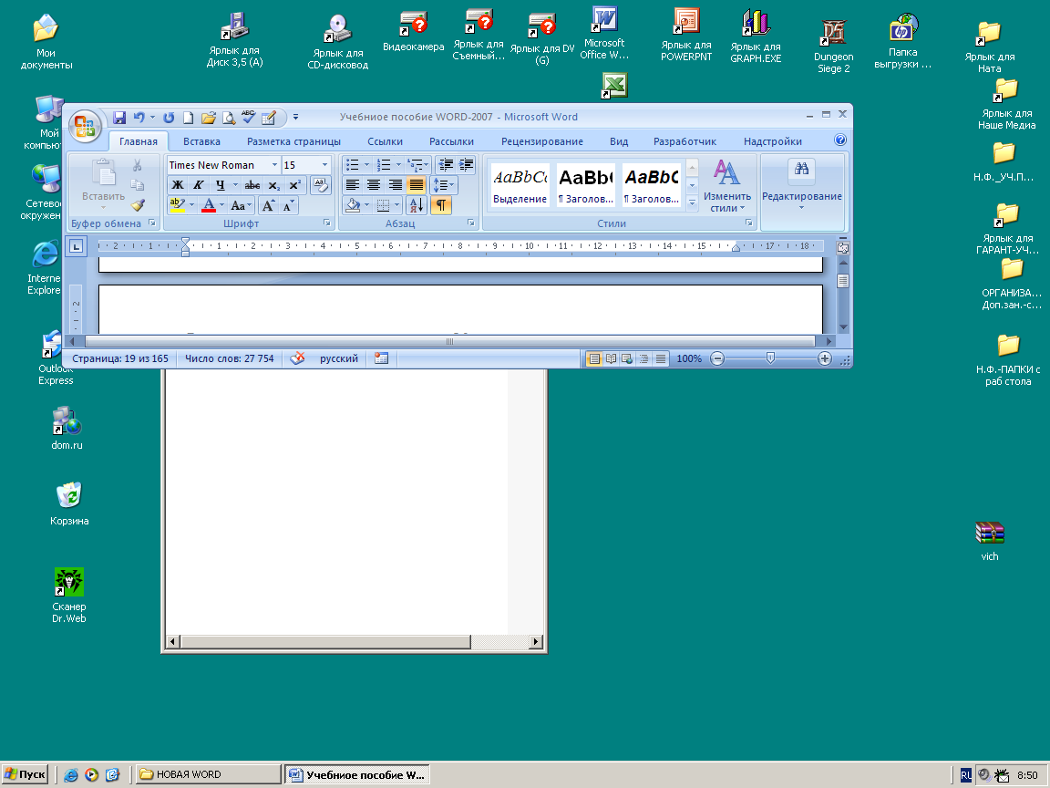Increase the paragraph indent
This screenshot has height=788, width=1050.
tap(466, 165)
